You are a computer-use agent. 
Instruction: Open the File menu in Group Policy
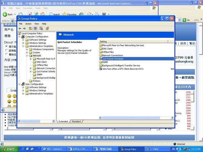tap(21, 24)
